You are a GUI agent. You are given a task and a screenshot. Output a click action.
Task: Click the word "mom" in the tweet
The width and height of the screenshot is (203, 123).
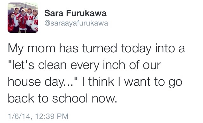tap(41, 49)
